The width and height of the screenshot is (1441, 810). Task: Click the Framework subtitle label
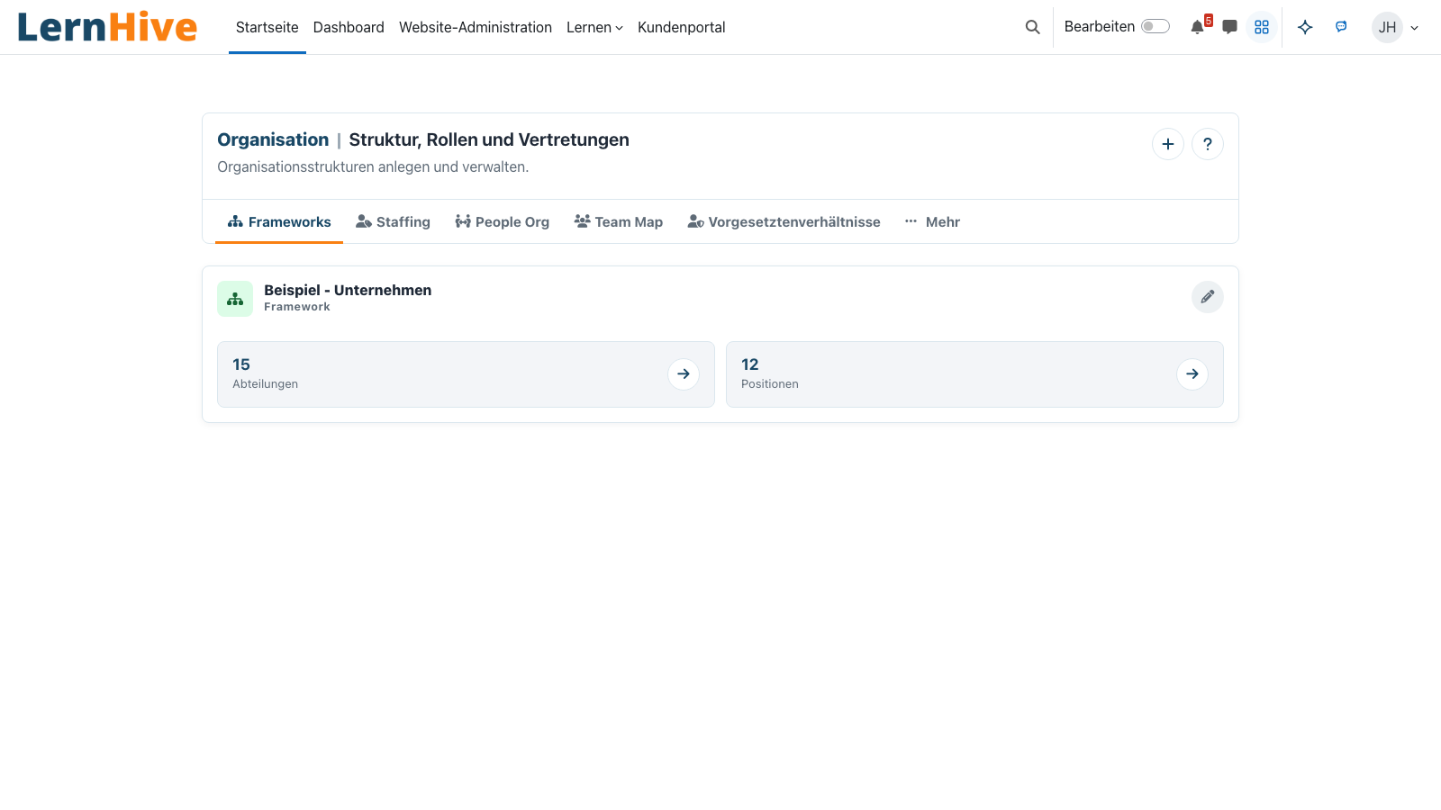pos(297,307)
